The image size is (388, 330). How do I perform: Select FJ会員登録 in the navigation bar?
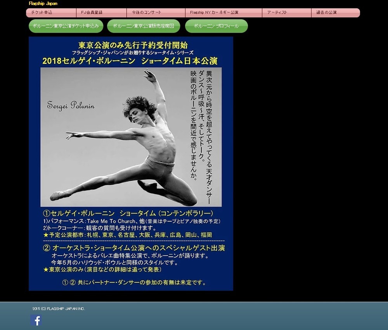92,13
